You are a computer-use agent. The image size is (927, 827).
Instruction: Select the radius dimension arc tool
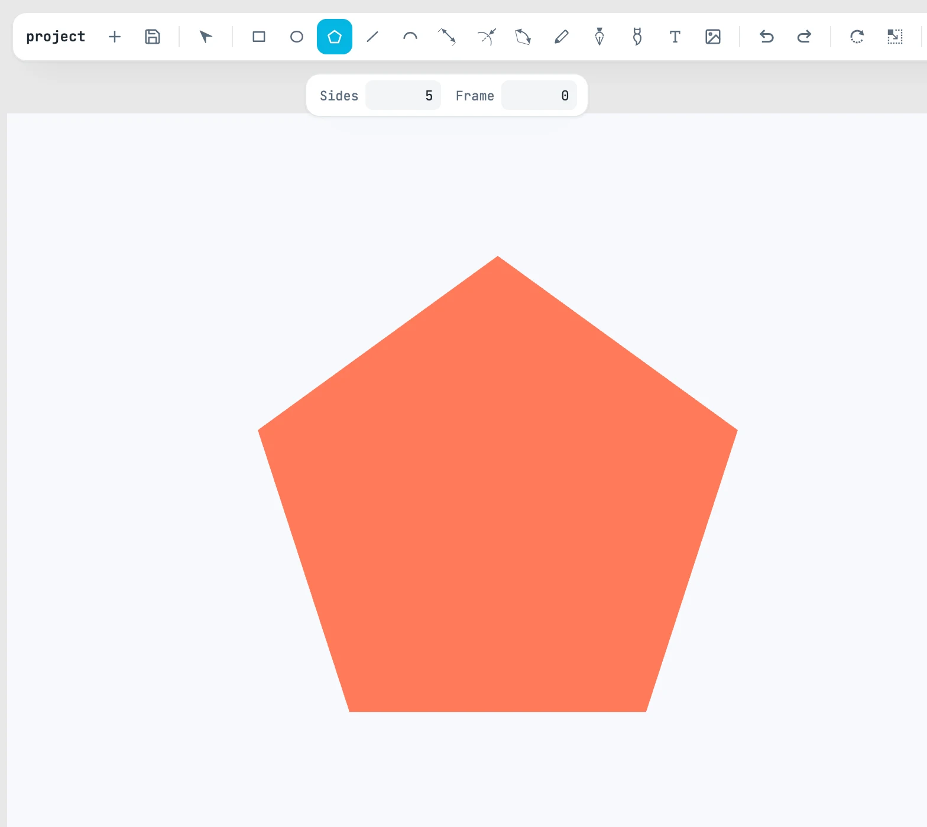[x=486, y=37]
